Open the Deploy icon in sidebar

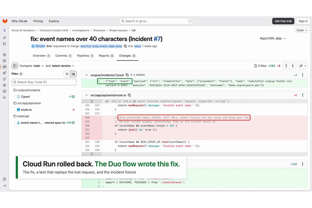(4, 79)
